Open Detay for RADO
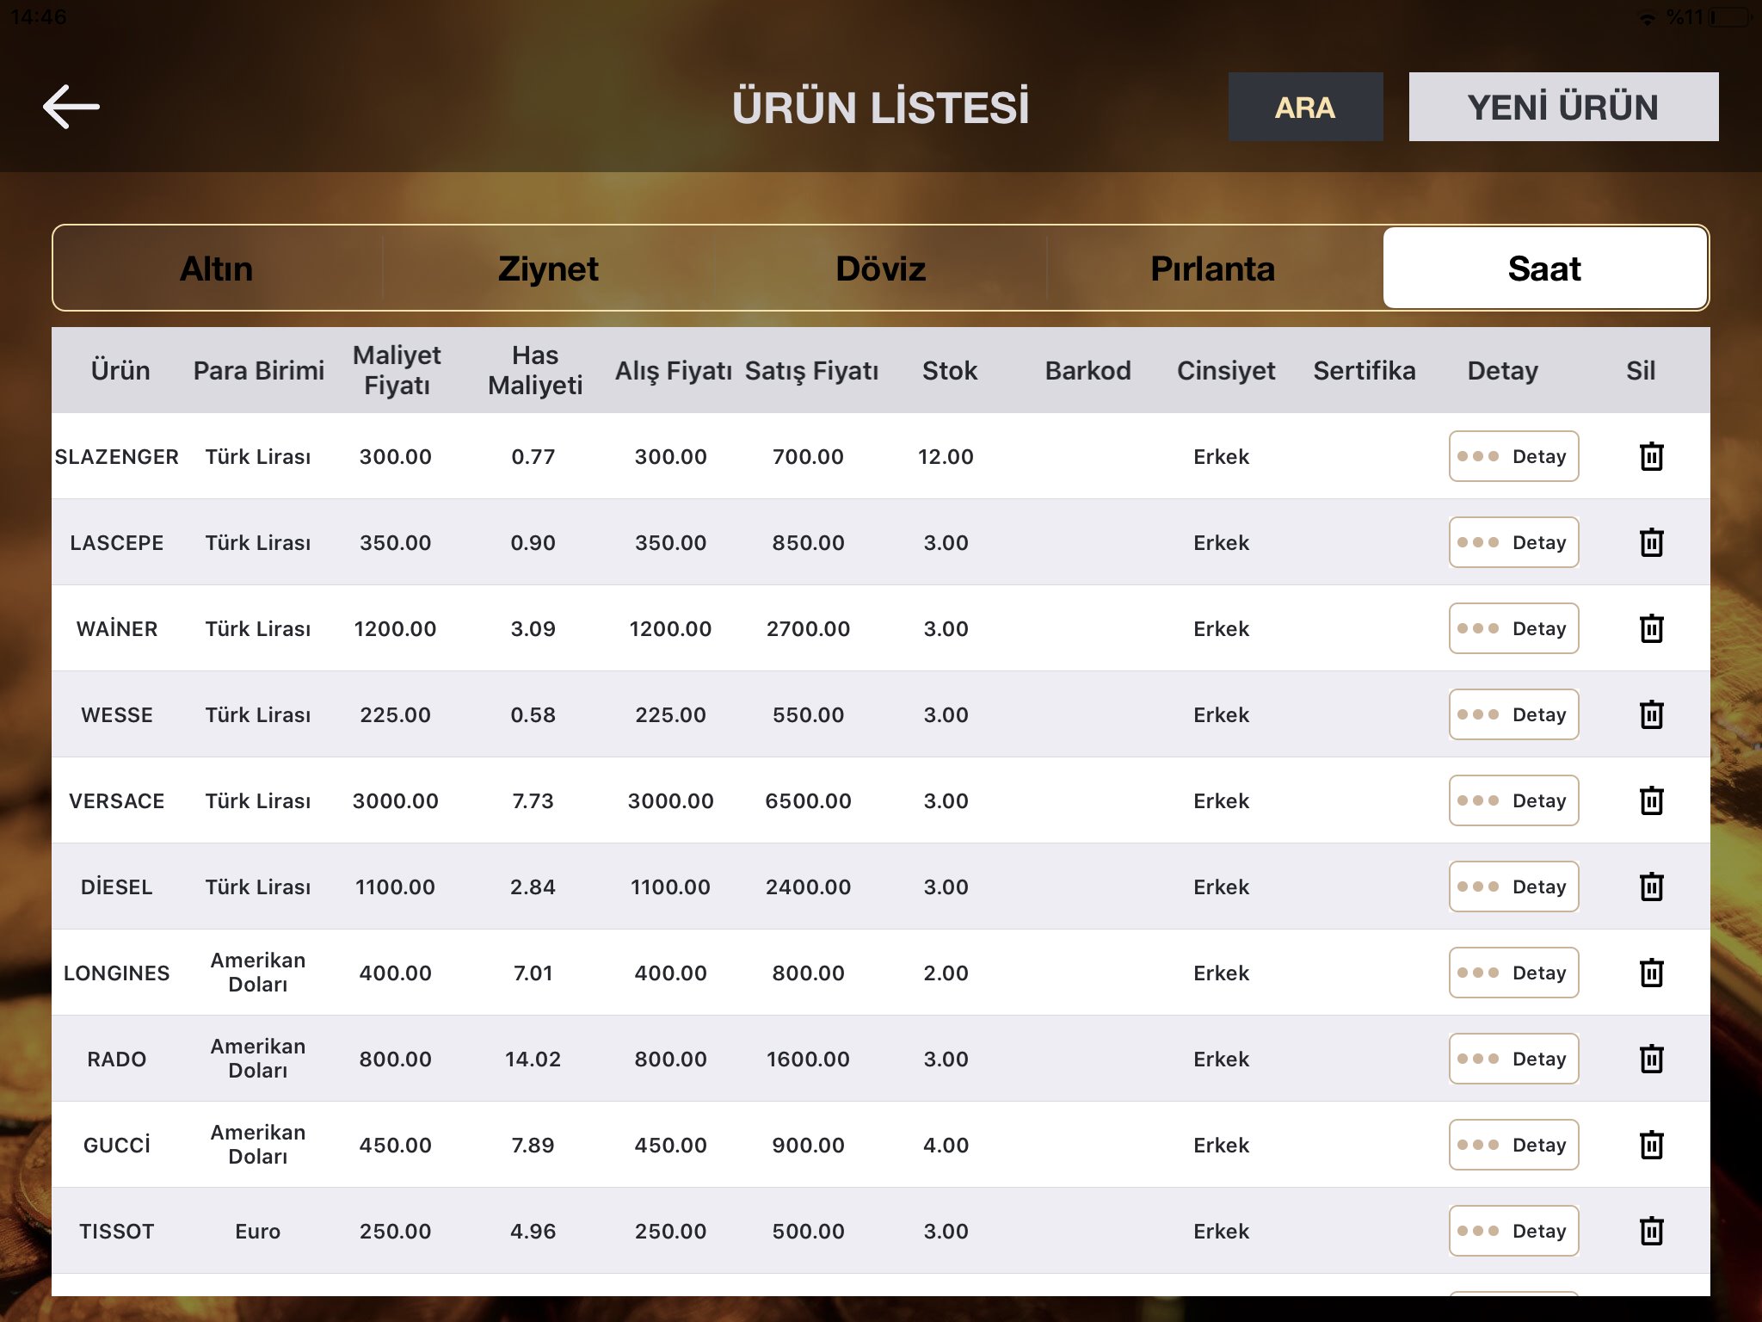 click(x=1513, y=1059)
